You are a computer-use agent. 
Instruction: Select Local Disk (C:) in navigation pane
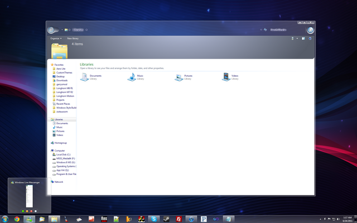(x=62, y=154)
